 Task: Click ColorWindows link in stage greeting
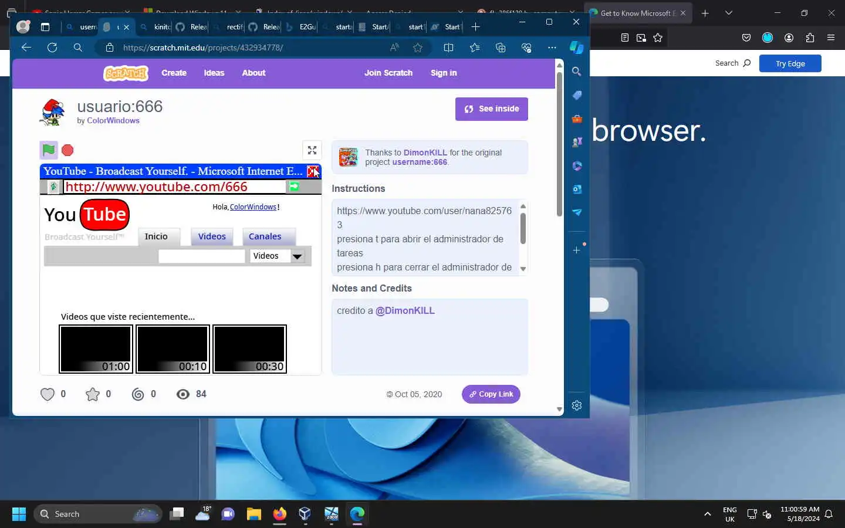tap(253, 207)
